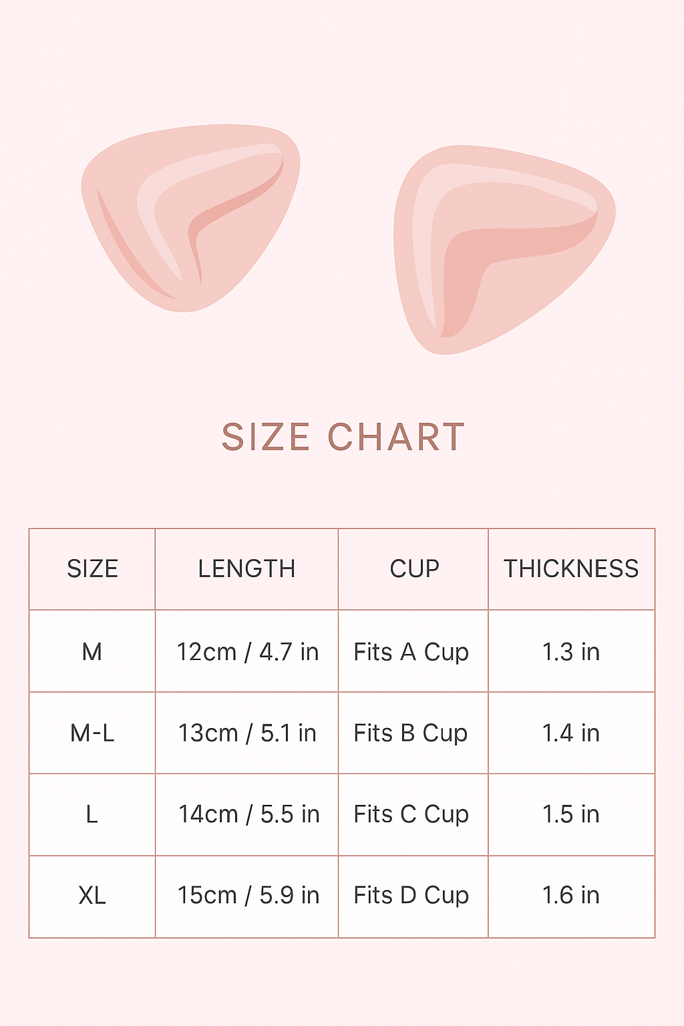The height and width of the screenshot is (1026, 684).
Task: Click the L size cell
Action: coord(92,814)
